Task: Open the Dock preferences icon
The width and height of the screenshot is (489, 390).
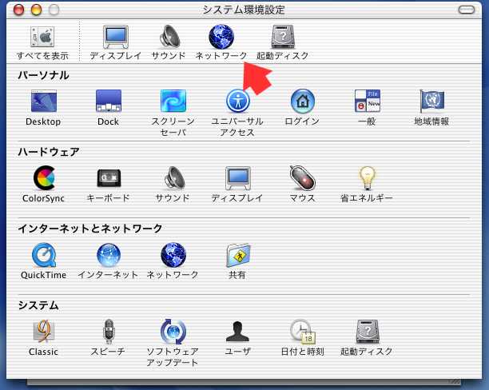Action: point(108,101)
